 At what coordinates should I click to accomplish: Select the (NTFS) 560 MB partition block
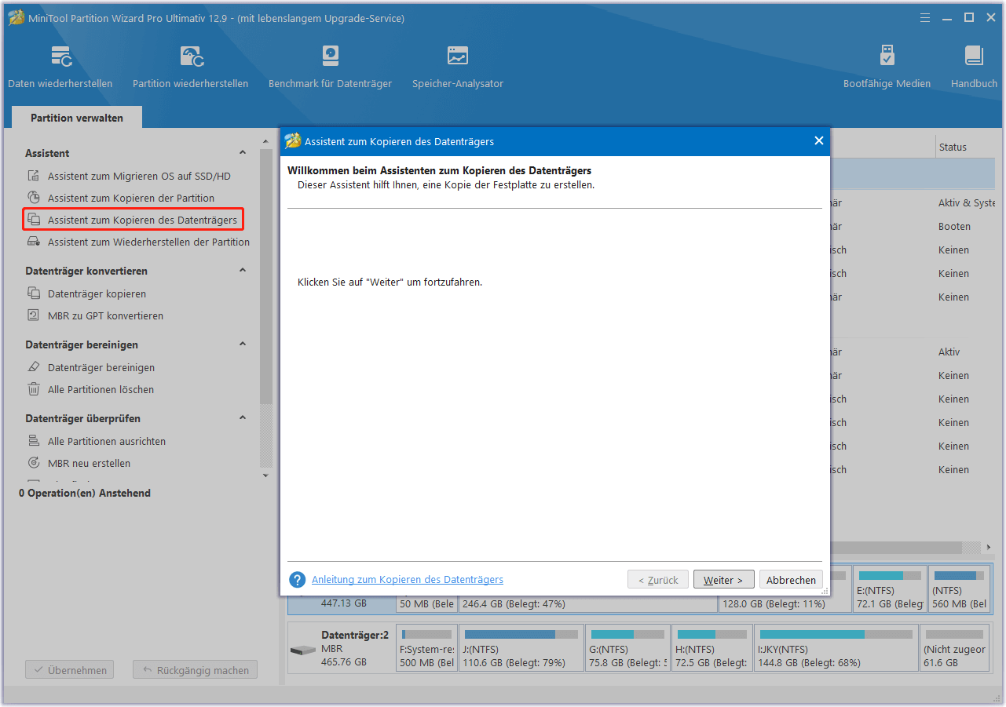click(x=960, y=589)
